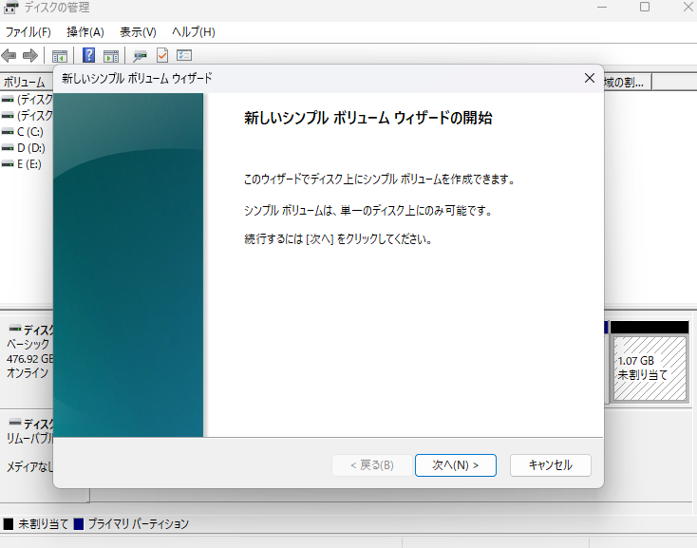Maximize the ディスクの管理 window
The image size is (697, 548).
645,7
